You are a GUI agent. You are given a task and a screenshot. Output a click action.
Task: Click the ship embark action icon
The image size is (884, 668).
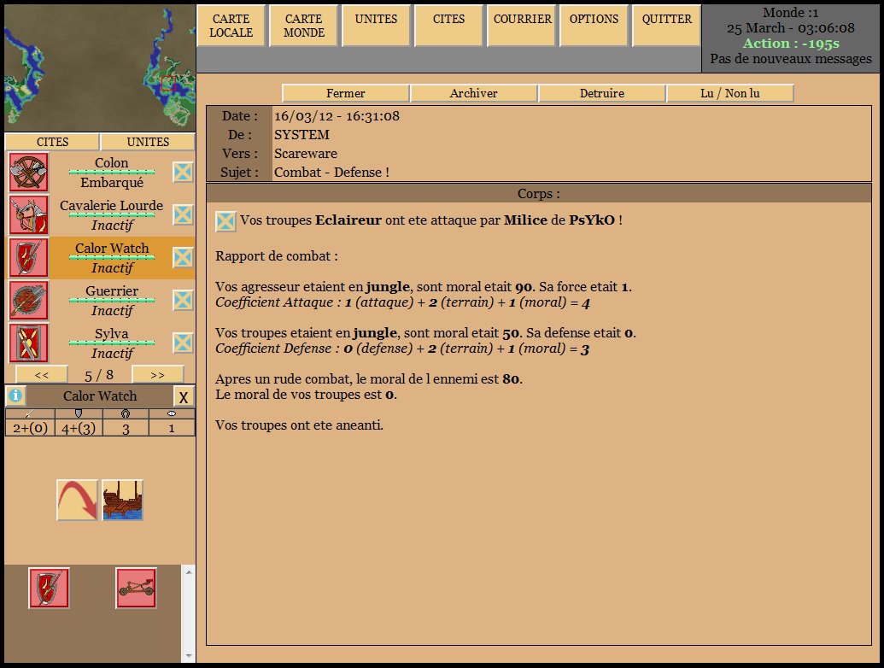coord(122,500)
